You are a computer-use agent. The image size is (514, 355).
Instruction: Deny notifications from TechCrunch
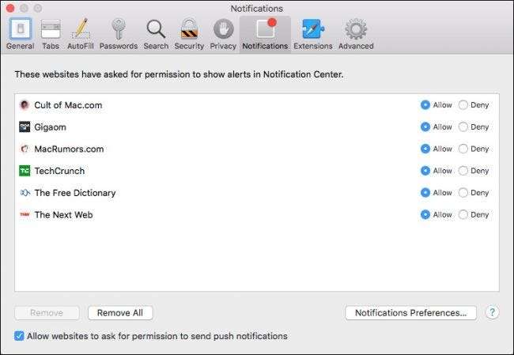tap(463, 171)
